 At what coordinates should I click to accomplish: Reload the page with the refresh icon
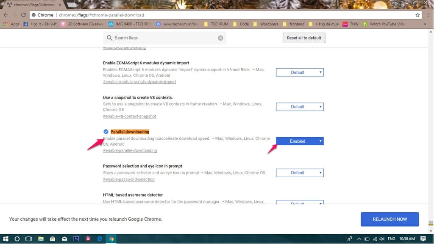pos(24,15)
